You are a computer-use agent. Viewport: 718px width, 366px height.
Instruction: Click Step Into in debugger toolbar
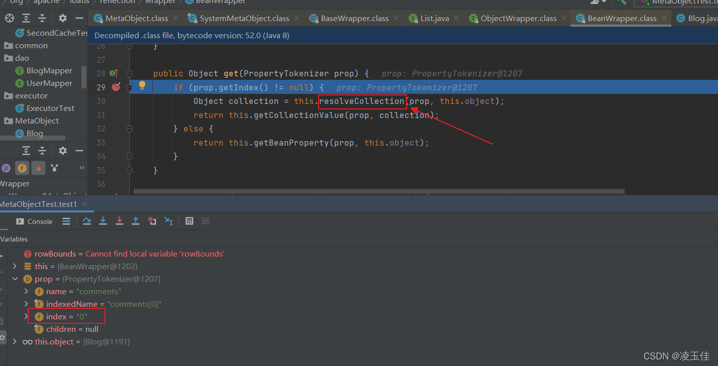(x=103, y=221)
